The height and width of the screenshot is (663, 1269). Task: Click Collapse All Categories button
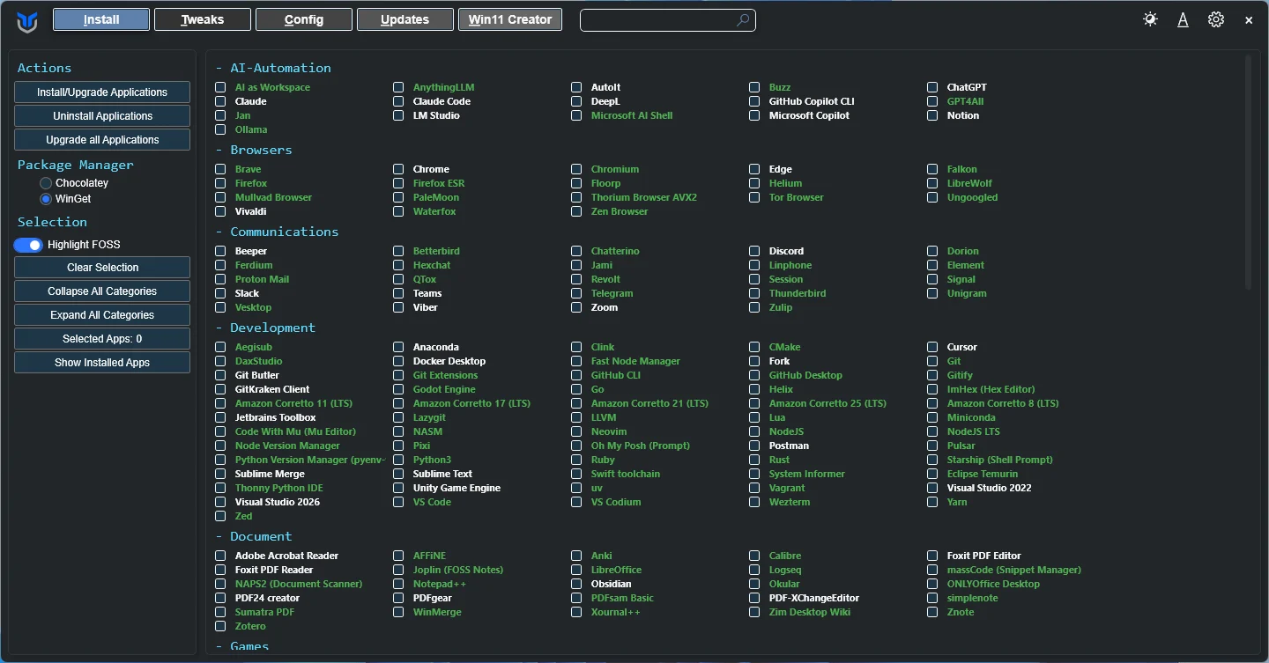(102, 291)
